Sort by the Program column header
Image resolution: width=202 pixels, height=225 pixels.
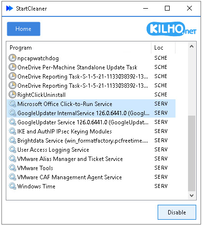[79, 48]
